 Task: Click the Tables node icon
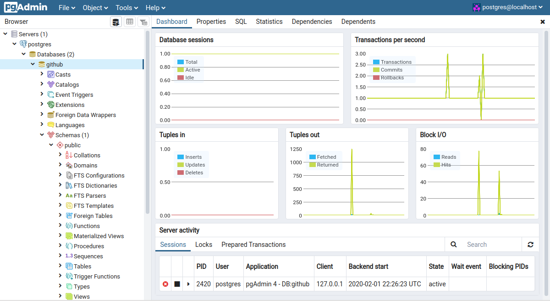pos(69,266)
